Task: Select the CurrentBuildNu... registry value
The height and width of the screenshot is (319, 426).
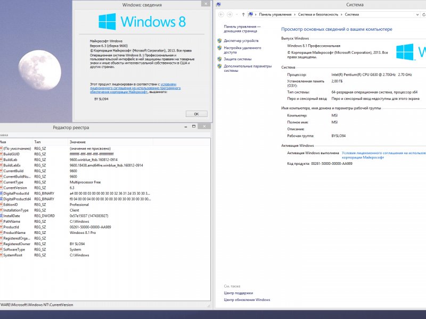Action: (x=17, y=177)
